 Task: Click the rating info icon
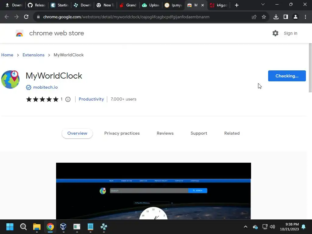68,99
